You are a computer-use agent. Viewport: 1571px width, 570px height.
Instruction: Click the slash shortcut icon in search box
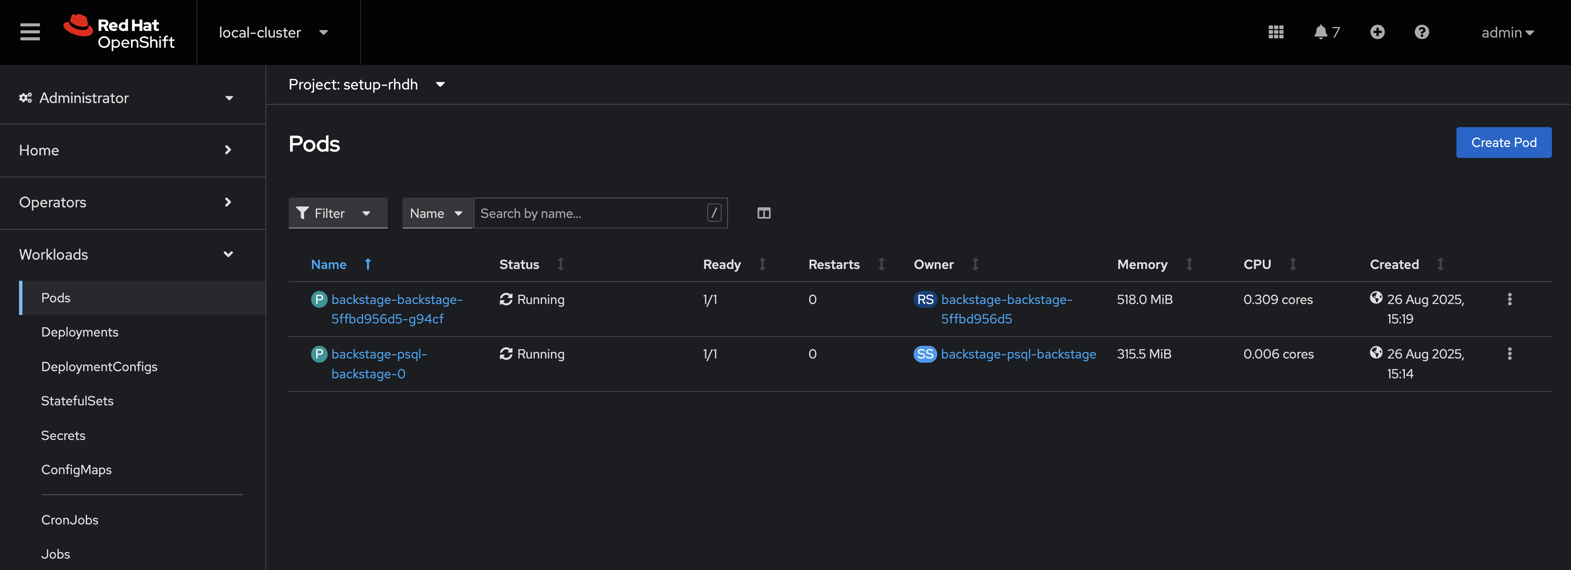pyautogui.click(x=714, y=213)
